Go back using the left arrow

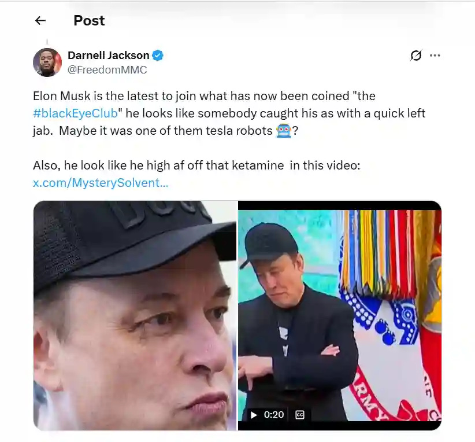40,21
